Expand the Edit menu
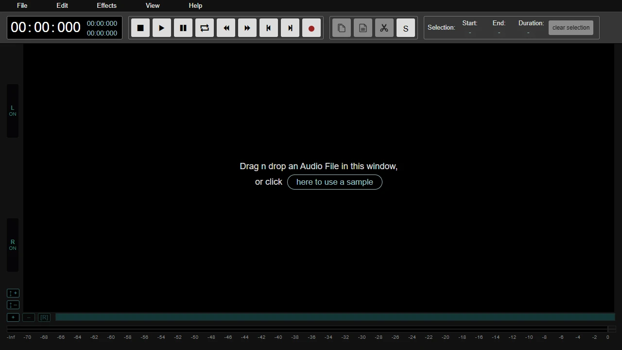Image resolution: width=622 pixels, height=350 pixels. pyautogui.click(x=62, y=5)
